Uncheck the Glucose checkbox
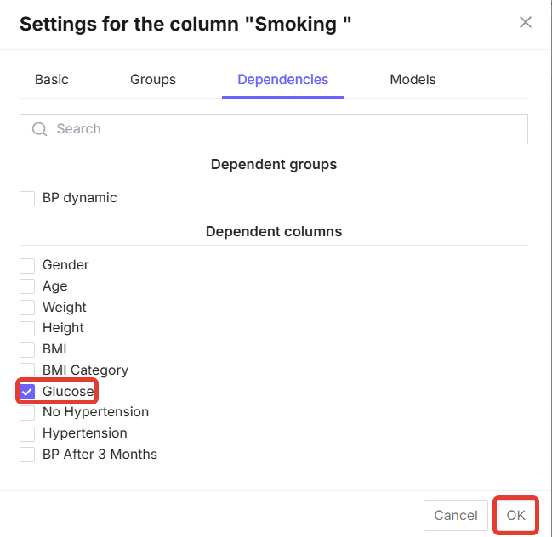 [27, 392]
